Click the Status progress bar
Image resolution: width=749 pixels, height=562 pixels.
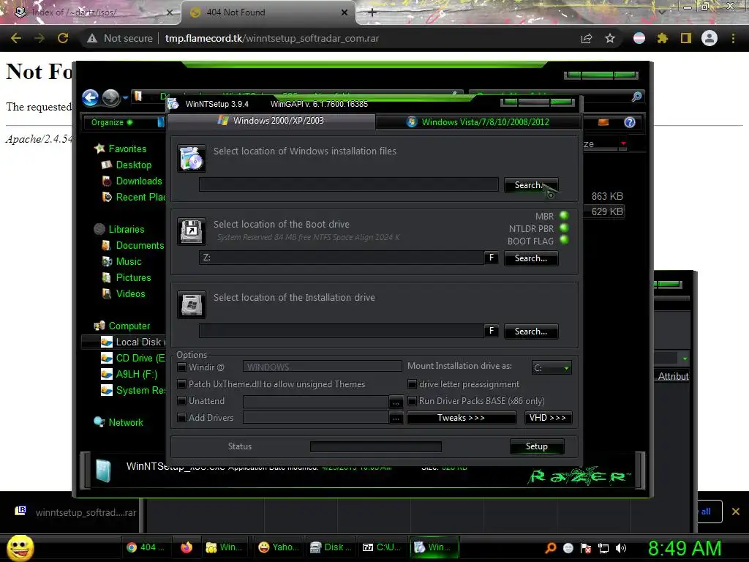click(x=376, y=446)
